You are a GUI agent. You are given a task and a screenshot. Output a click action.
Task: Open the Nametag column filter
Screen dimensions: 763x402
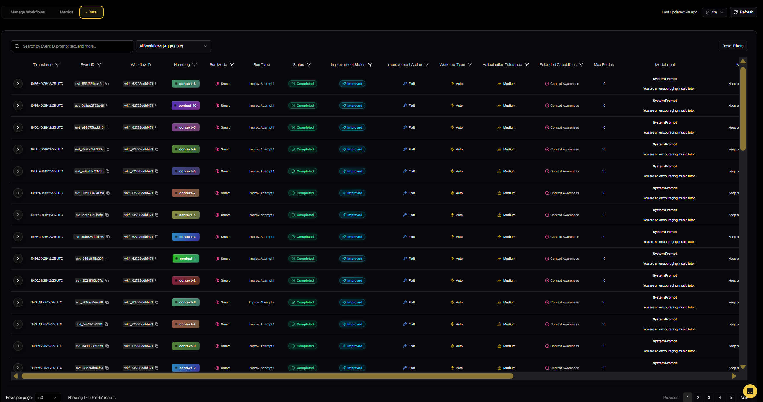195,64
